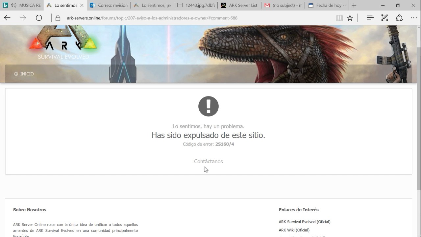Click the scrollbar up arrow

(x=418, y=28)
